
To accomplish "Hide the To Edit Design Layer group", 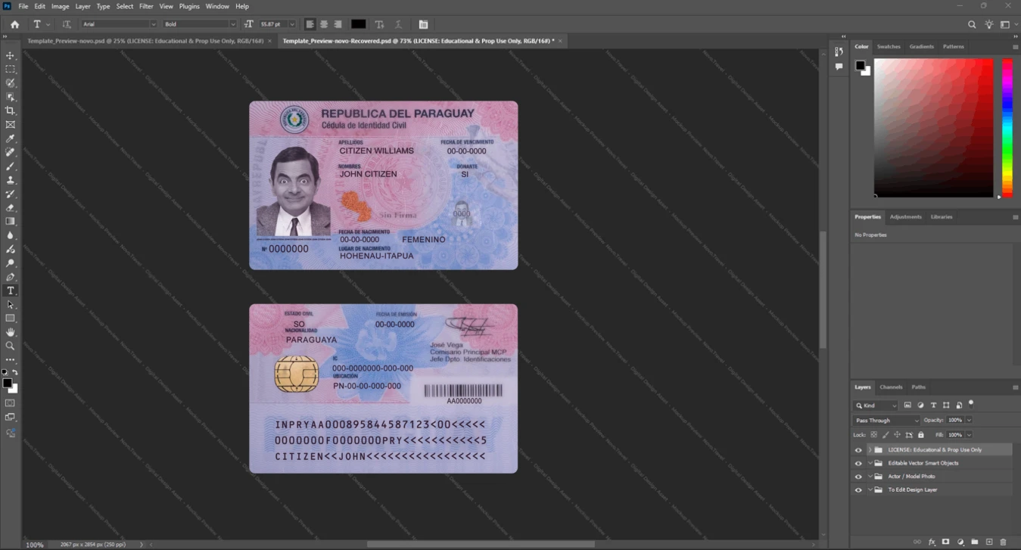I will point(858,490).
